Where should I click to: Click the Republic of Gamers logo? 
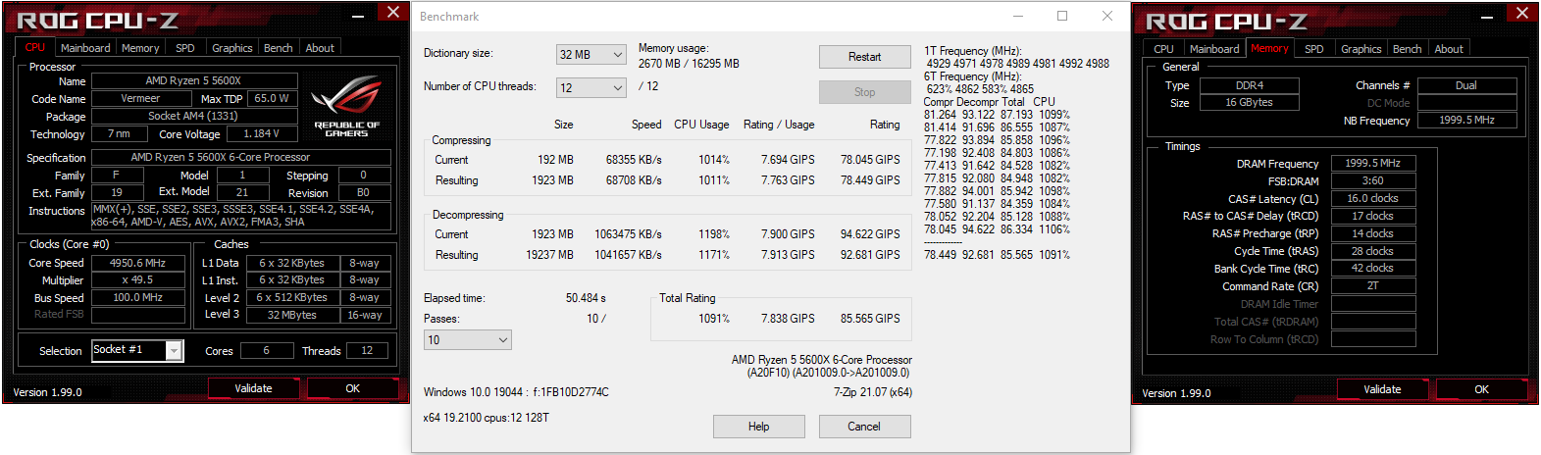click(x=346, y=107)
